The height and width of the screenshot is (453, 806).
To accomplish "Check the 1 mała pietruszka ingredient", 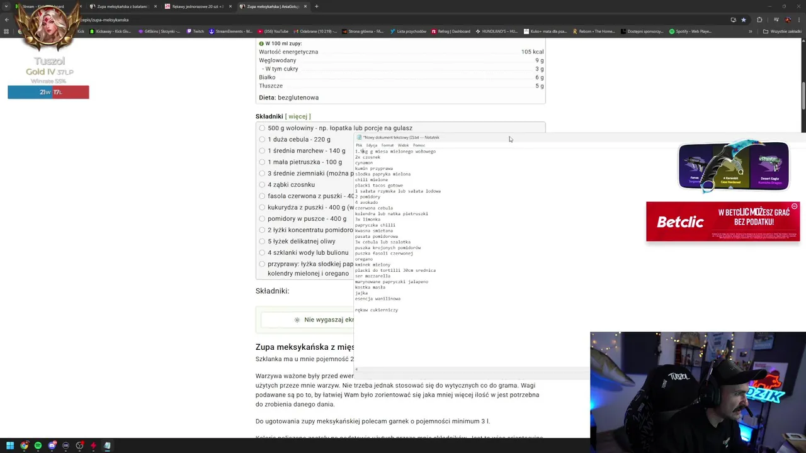I will point(262,162).
